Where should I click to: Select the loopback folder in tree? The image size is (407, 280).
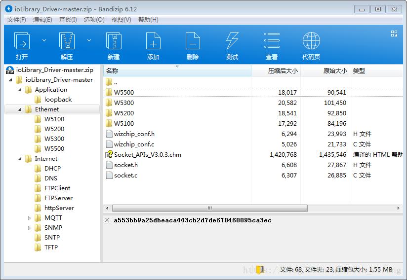point(58,100)
